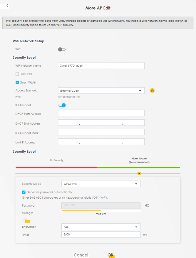Open the Access Scenario dropdown
This screenshot has width=196, height=258.
pyautogui.click(x=101, y=91)
